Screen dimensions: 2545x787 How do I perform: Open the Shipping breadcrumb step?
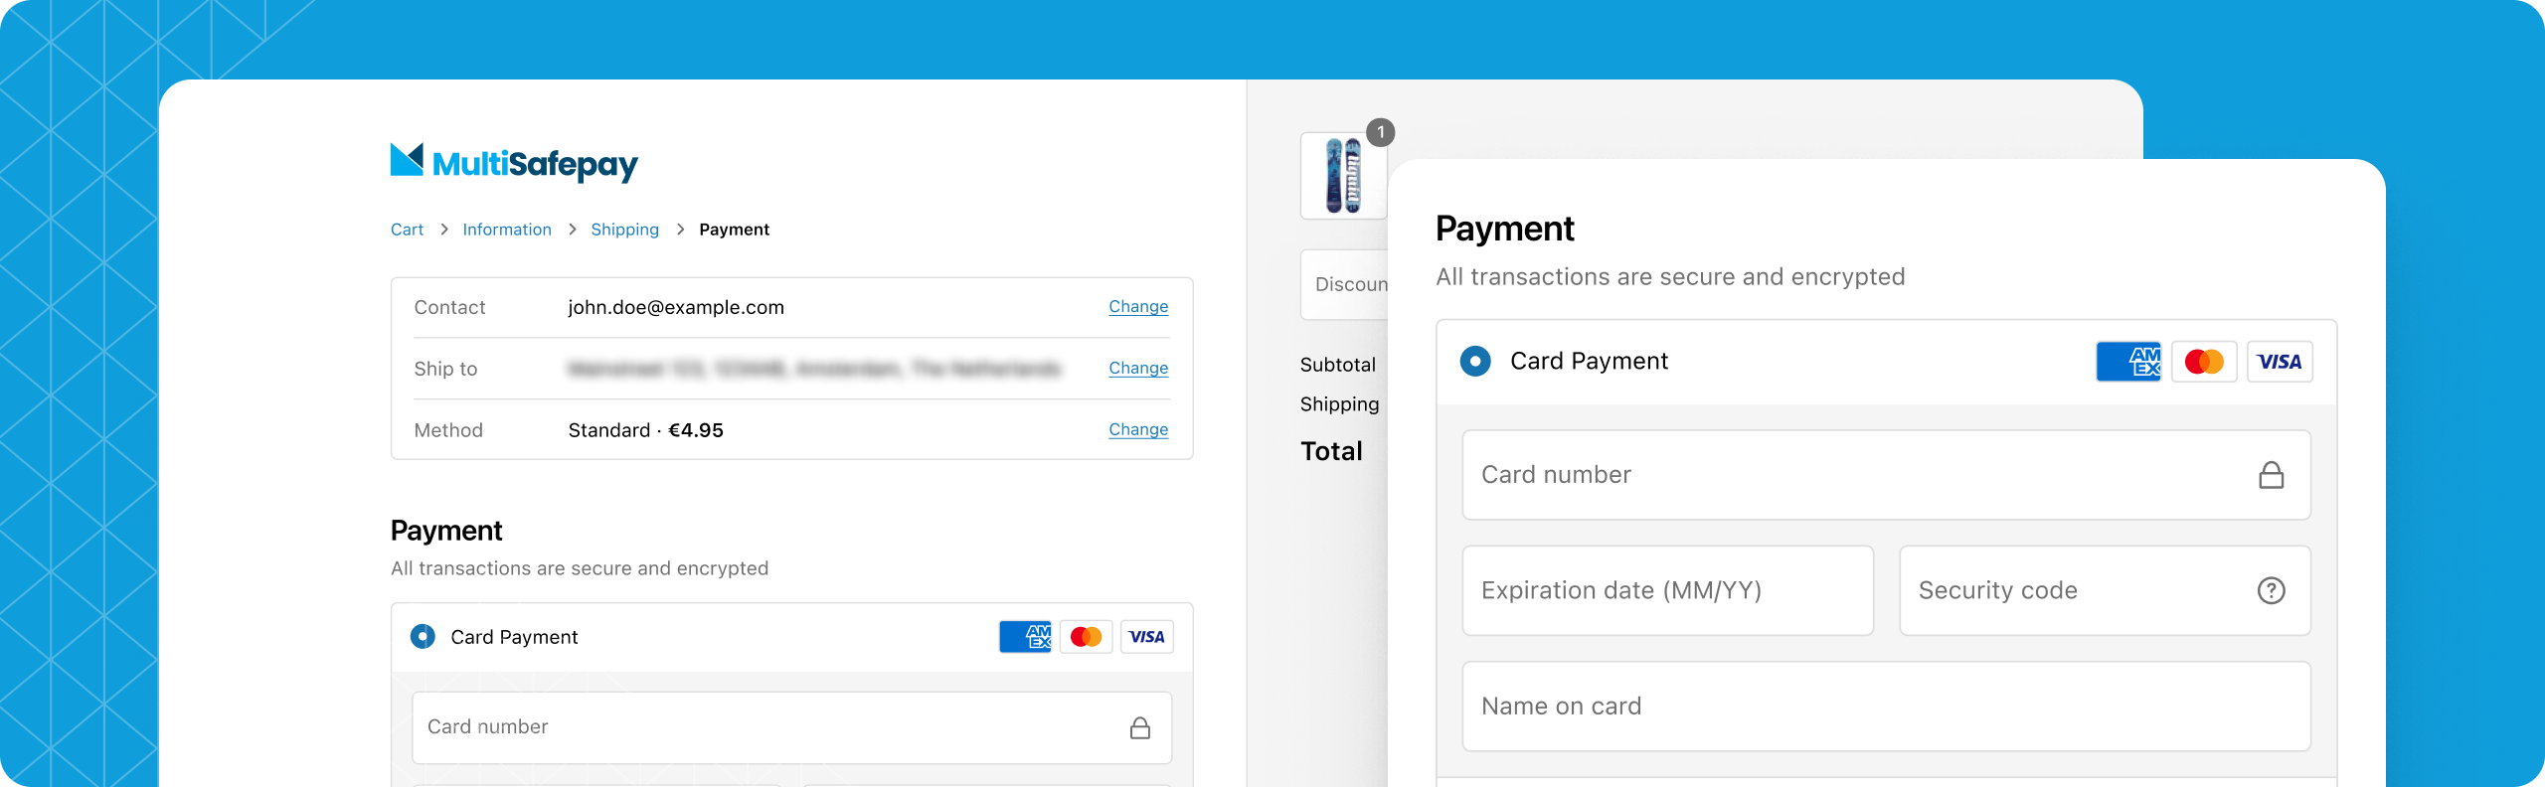(624, 230)
